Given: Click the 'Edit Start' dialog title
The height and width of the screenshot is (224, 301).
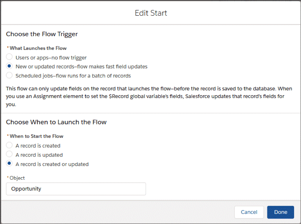Looking at the screenshot, I should click(x=150, y=13).
